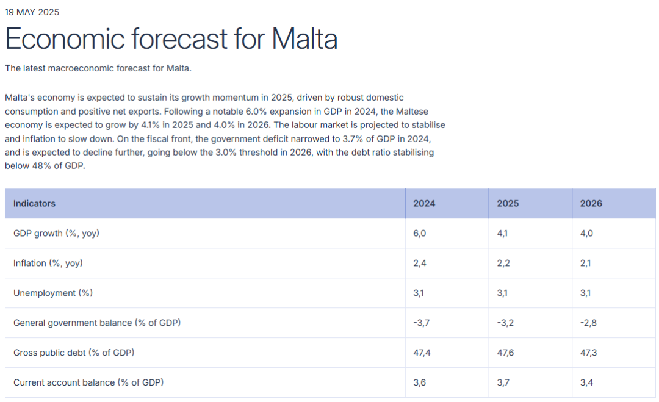Click the "General government balance" row label
Image resolution: width=659 pixels, height=402 pixels.
(97, 323)
